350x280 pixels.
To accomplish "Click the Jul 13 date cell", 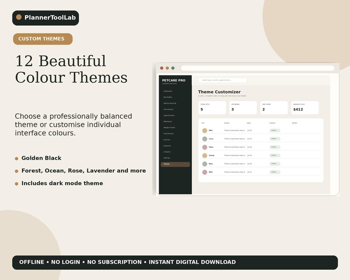I will click(x=249, y=138).
